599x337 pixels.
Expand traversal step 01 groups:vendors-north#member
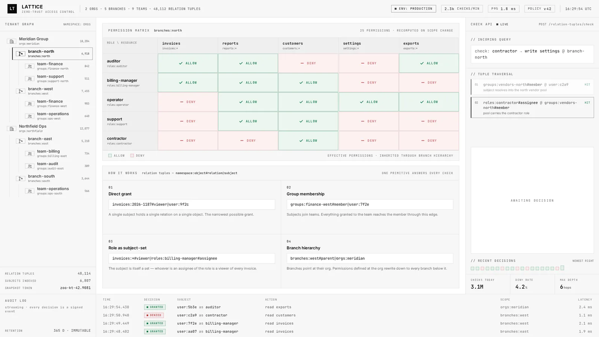click(532, 87)
